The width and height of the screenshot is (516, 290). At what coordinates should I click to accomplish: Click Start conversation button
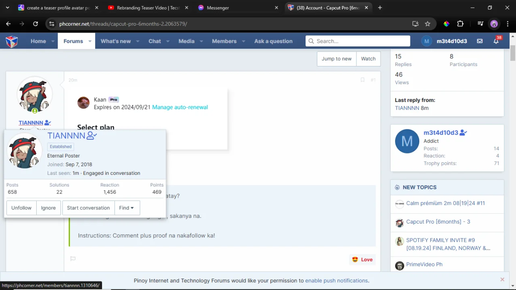tap(88, 208)
